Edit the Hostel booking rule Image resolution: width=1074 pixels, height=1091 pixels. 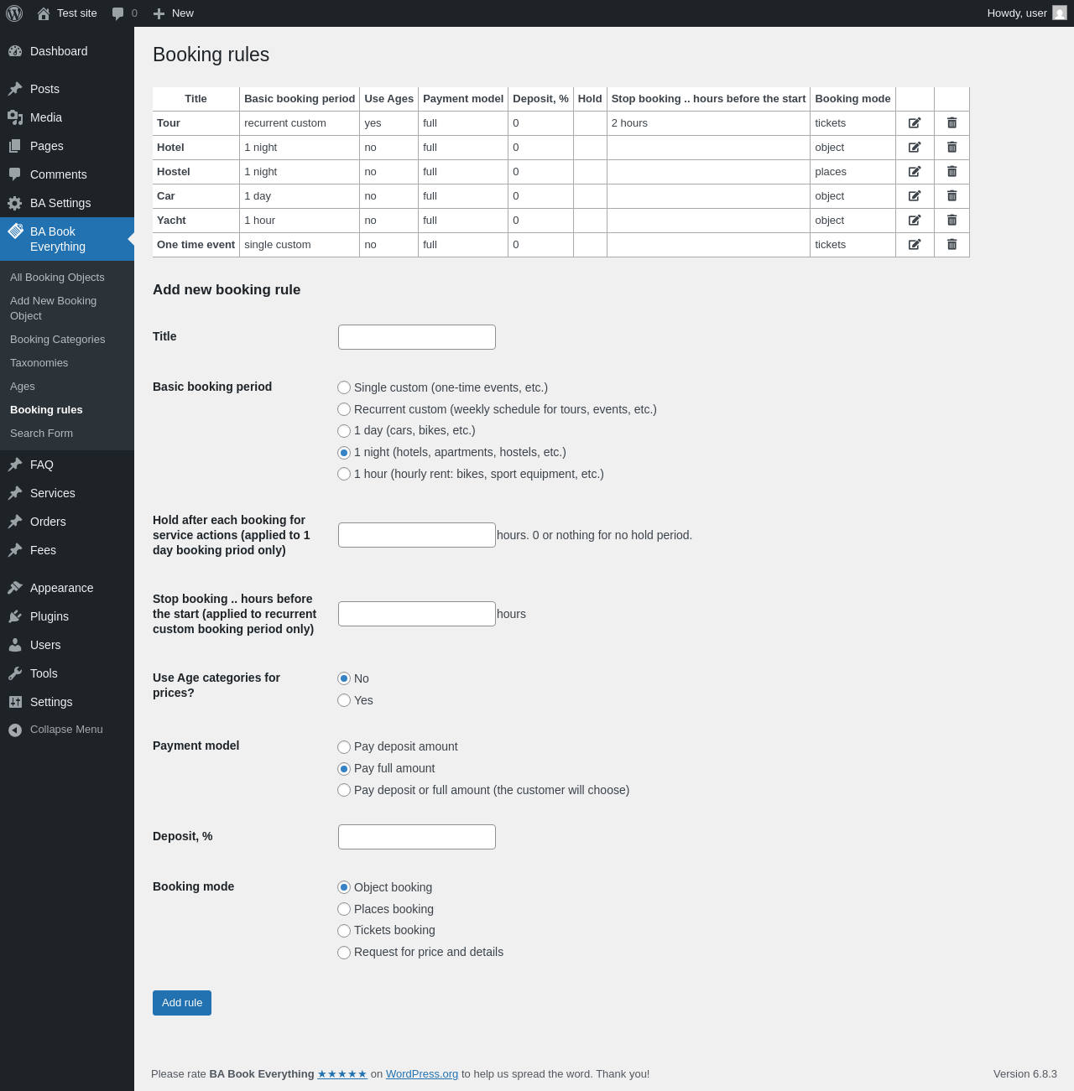[915, 172]
